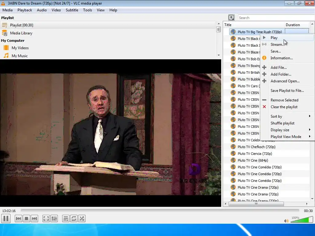Viewport: 315px width, 236px height.
Task: Open the Help menu
Action: pyautogui.click(x=113, y=10)
